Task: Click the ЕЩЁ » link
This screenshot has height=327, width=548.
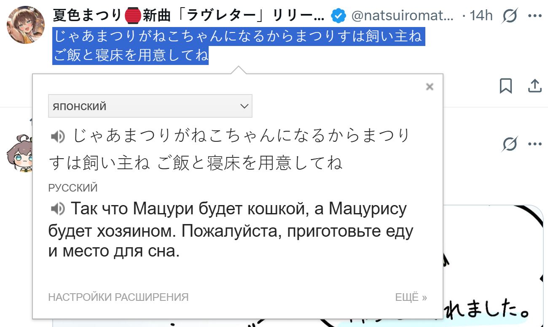Action: [411, 297]
